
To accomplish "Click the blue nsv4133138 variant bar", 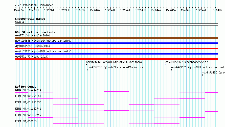I will pos(116,54).
